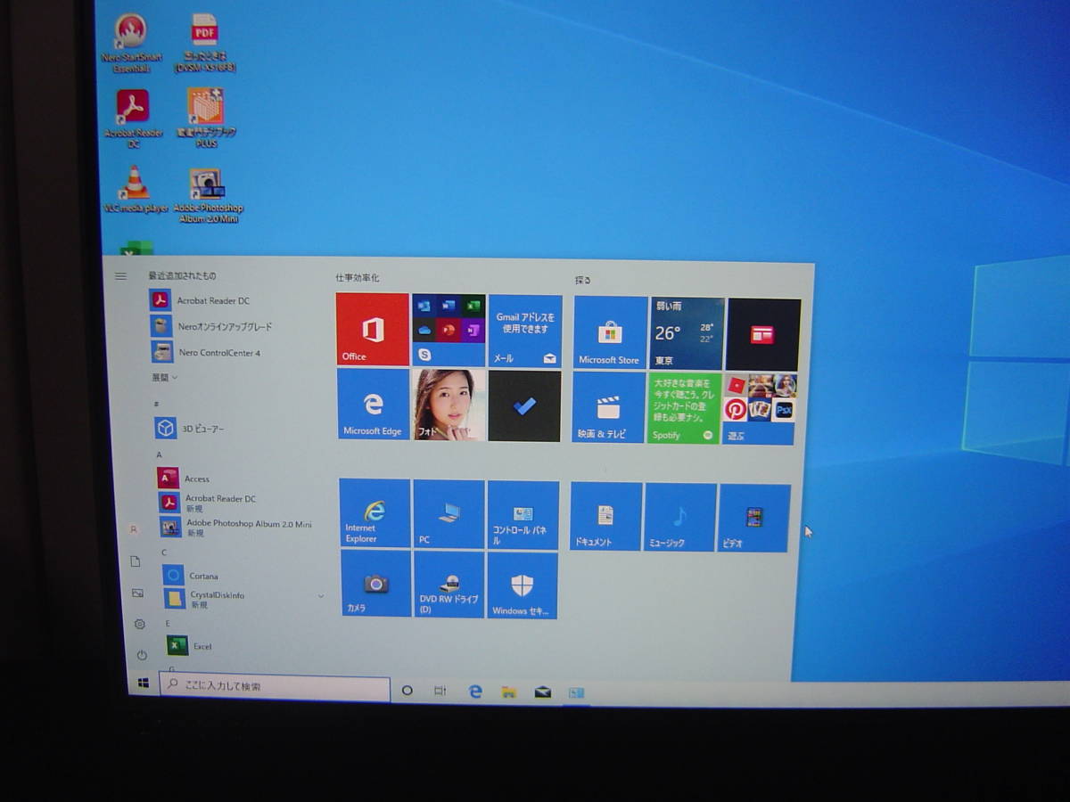Open Adobe Photoshop Album 2.0 Mini desktop shortcut
Viewport: 1070px width, 802px height.
tap(208, 195)
